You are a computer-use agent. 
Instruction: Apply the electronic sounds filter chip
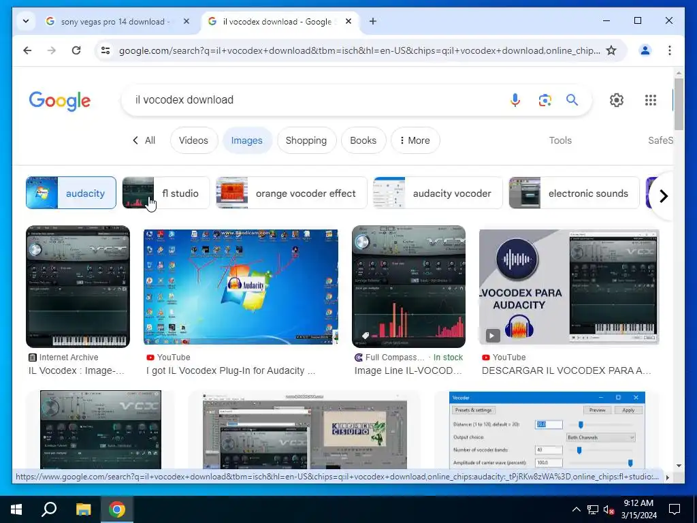pos(574,193)
